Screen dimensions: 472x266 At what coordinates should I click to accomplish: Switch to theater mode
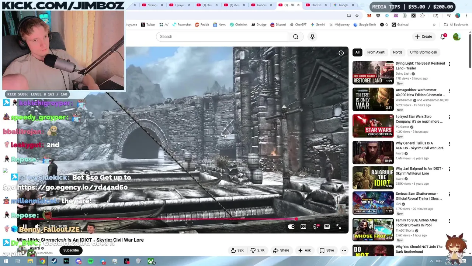click(x=327, y=226)
